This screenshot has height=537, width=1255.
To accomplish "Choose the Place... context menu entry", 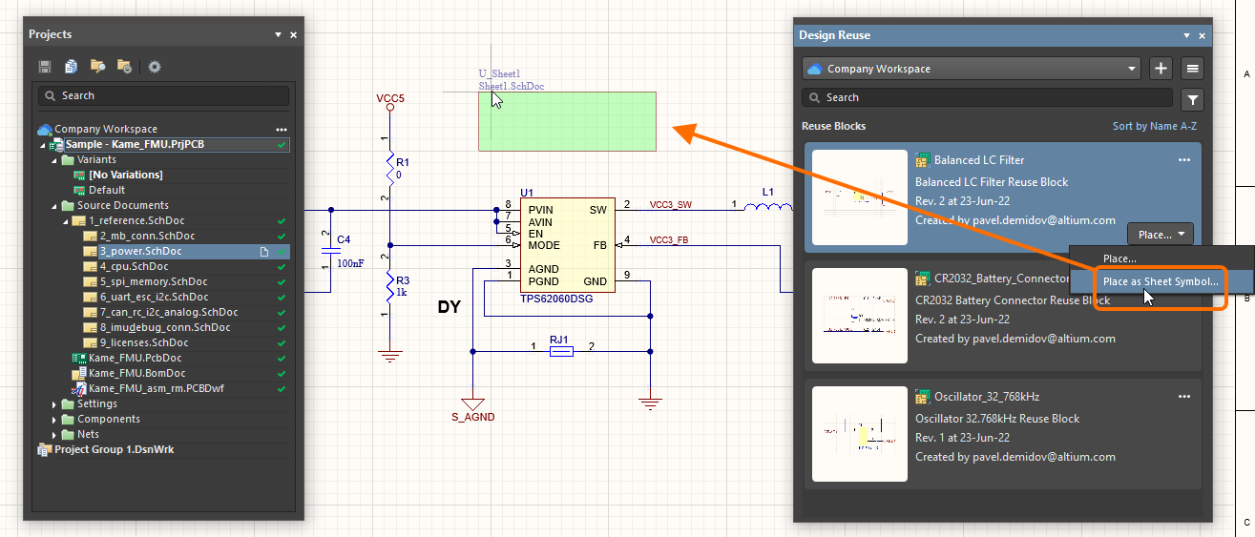I will [1119, 258].
